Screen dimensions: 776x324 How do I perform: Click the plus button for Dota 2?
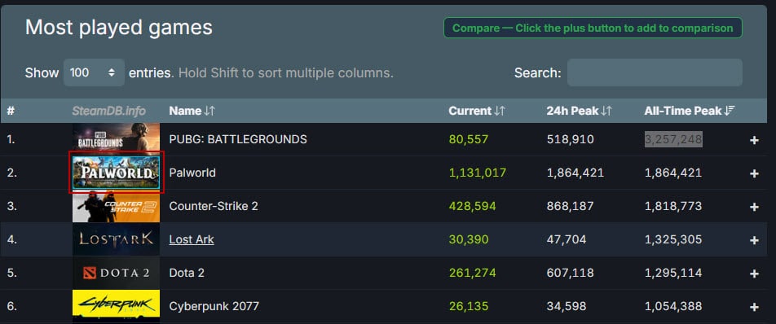(754, 274)
